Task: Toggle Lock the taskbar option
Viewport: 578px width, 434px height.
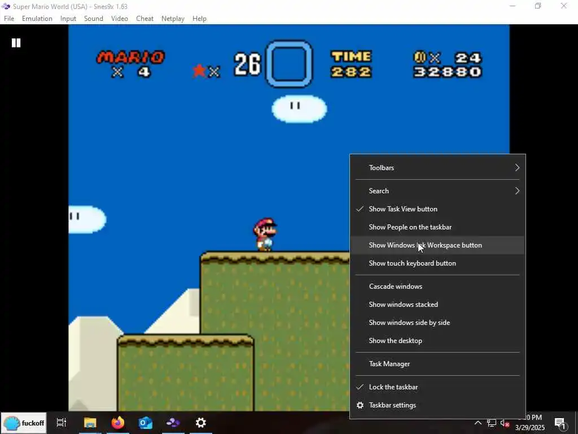Action: [437, 387]
